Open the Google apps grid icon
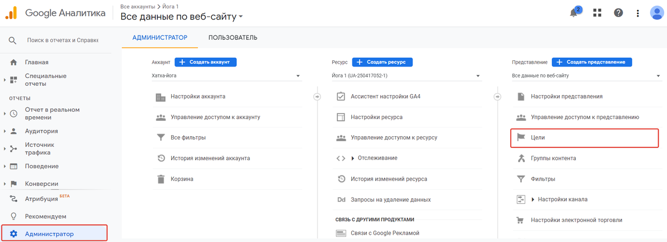This screenshot has width=667, height=242. [598, 13]
